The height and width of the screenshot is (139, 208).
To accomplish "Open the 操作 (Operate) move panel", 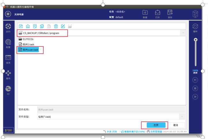I will pos(8,74).
